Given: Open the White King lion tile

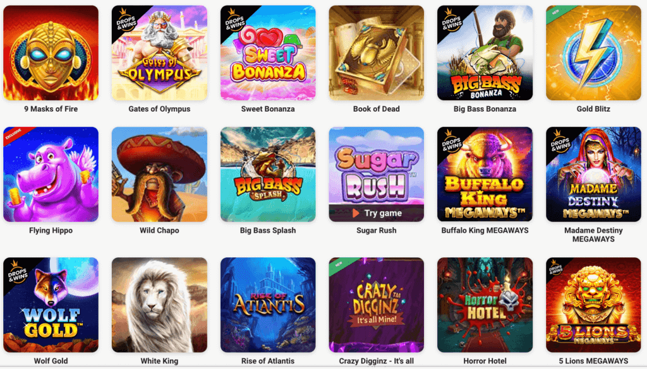Looking at the screenshot, I should 159,305.
